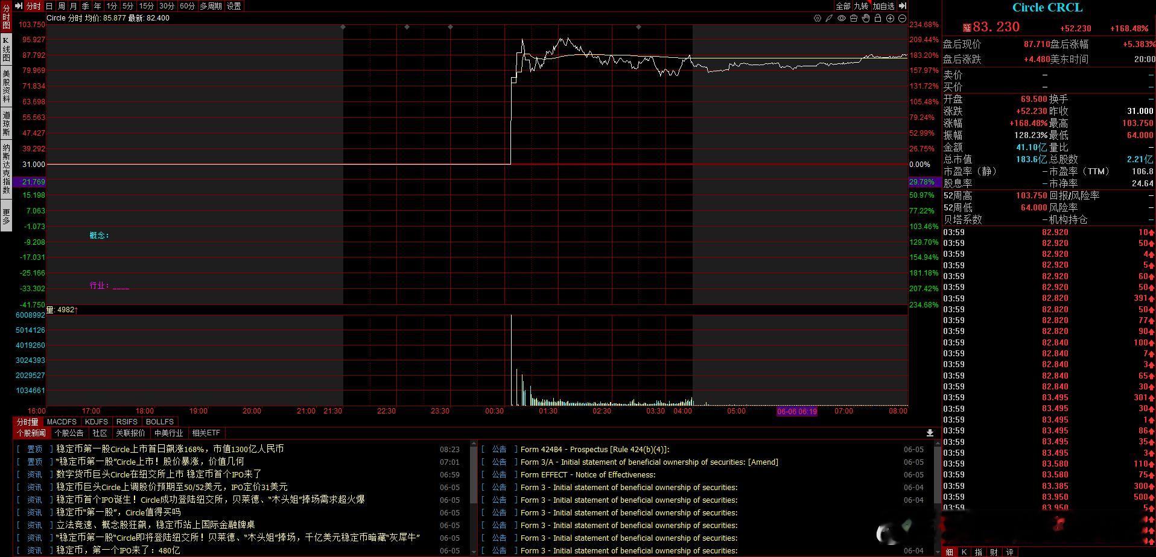Select 财 tab at bottom right
1156x557 pixels.
[x=994, y=552]
